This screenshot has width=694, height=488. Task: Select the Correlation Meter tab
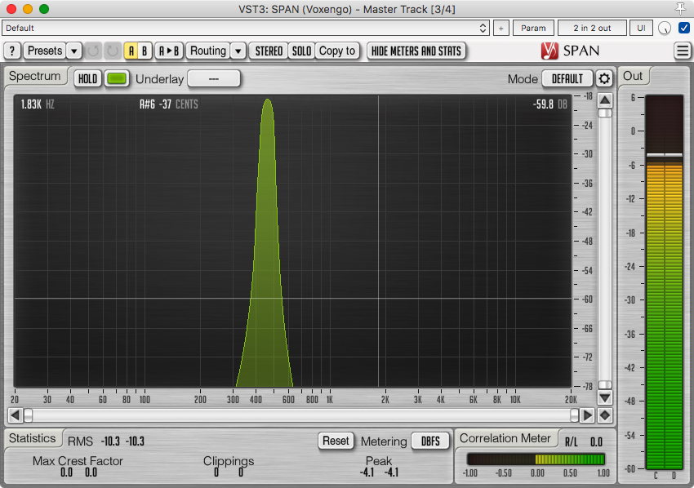506,439
